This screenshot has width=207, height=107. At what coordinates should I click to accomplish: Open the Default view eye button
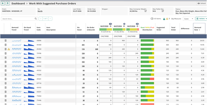(202, 4)
